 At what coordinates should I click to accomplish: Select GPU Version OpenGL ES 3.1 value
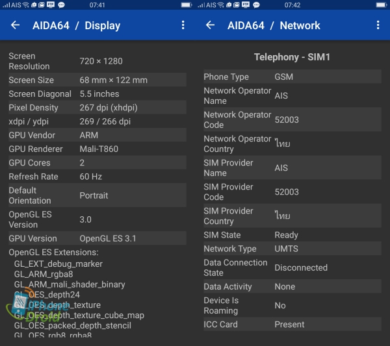point(108,238)
